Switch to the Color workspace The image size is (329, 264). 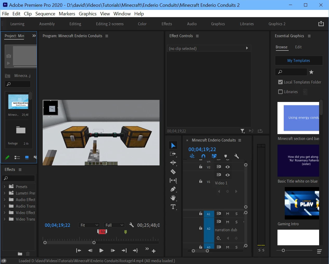point(142,24)
